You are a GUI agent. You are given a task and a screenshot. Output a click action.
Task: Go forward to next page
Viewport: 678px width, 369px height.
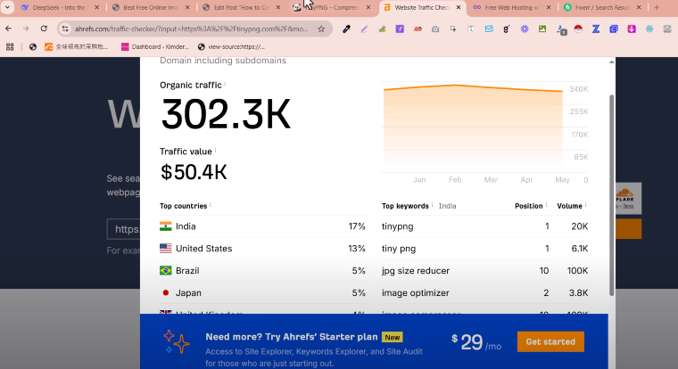pos(26,29)
